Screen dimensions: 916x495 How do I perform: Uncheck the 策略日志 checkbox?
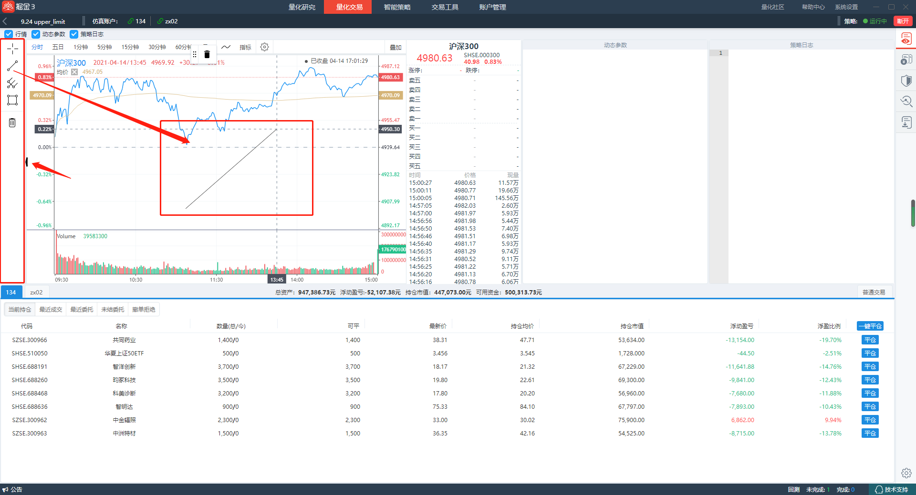click(74, 34)
